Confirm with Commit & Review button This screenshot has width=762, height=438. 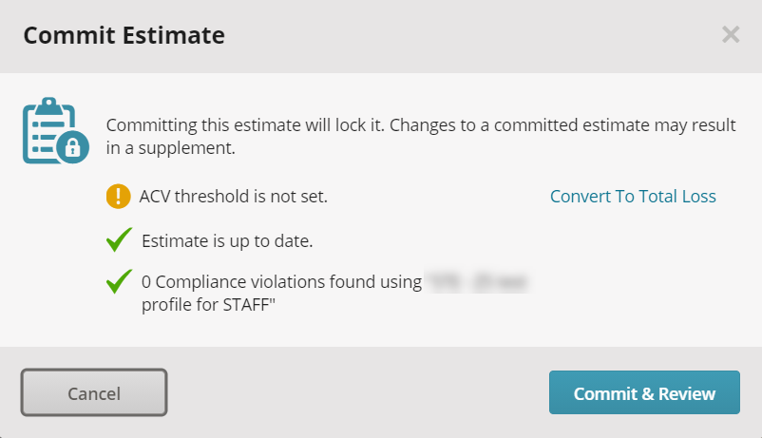pyautogui.click(x=644, y=392)
